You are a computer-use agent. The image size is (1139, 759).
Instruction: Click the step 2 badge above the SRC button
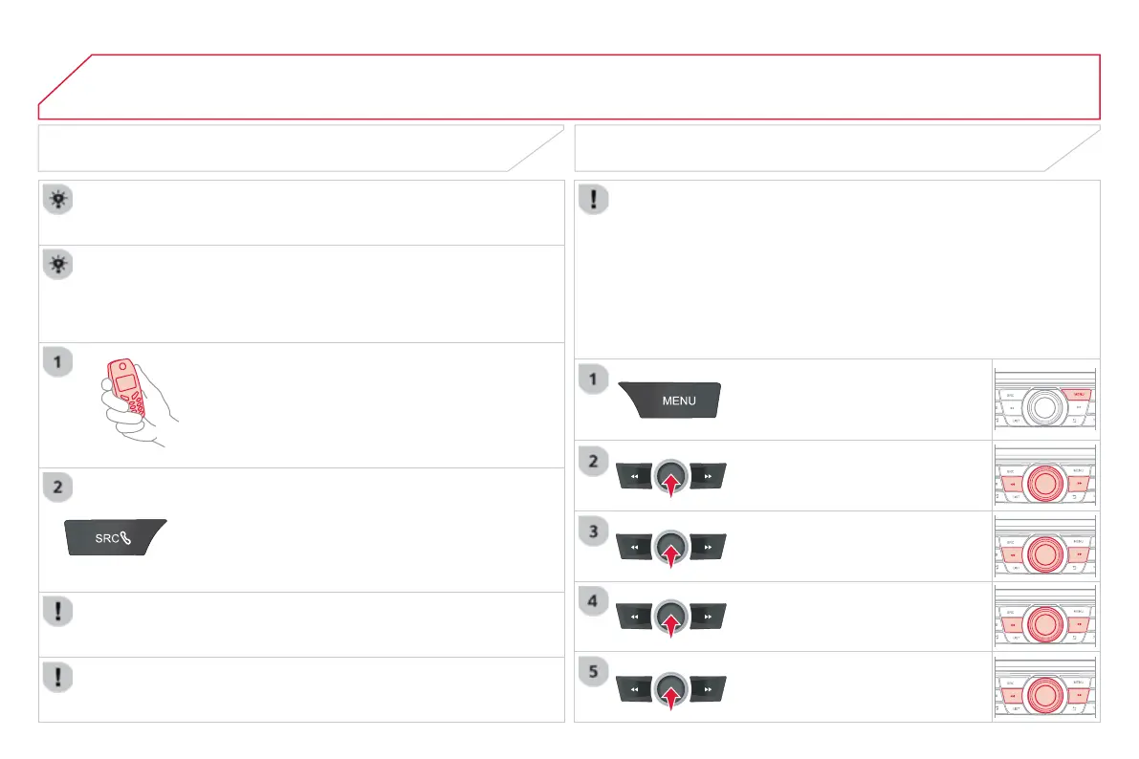point(58,487)
